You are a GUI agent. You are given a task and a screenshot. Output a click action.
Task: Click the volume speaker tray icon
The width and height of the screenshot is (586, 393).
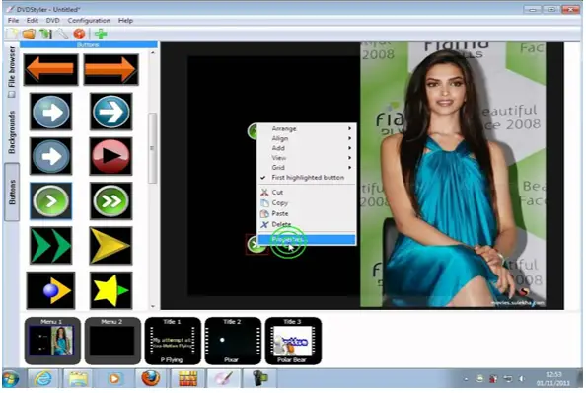(521, 379)
